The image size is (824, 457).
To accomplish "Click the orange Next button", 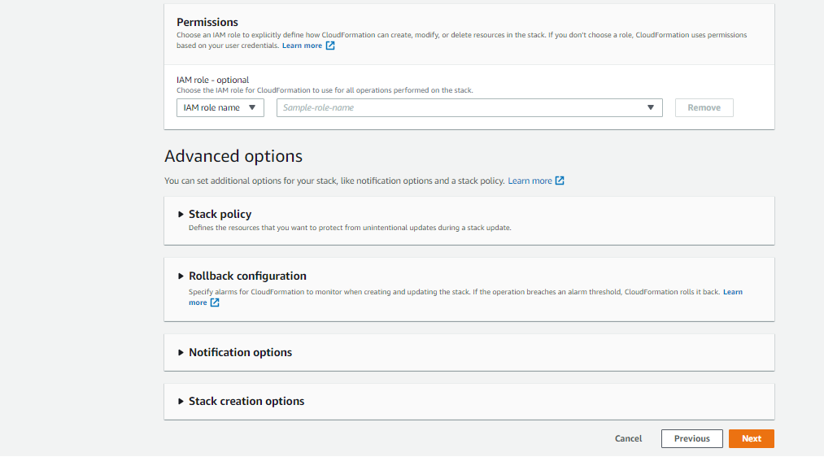I will point(752,438).
